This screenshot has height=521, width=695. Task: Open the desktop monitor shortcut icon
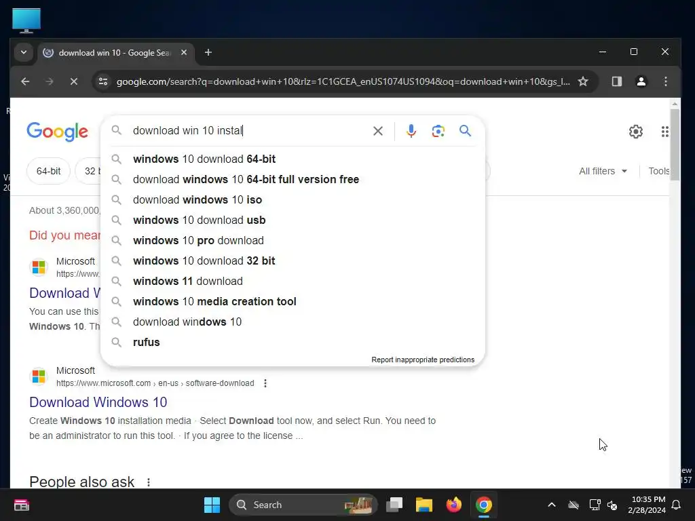(x=26, y=20)
